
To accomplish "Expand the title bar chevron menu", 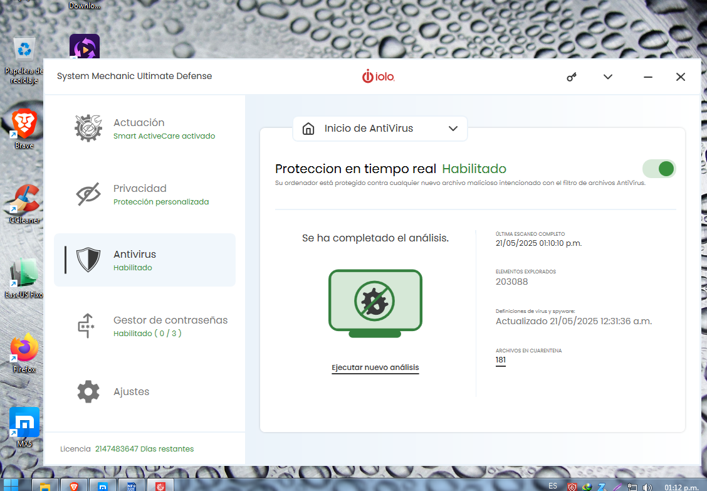I will [x=608, y=77].
